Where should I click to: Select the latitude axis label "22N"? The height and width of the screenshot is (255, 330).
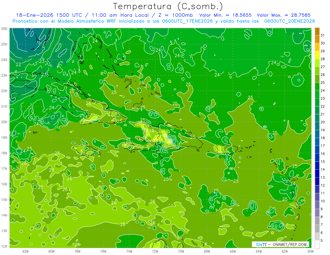tap(4, 91)
